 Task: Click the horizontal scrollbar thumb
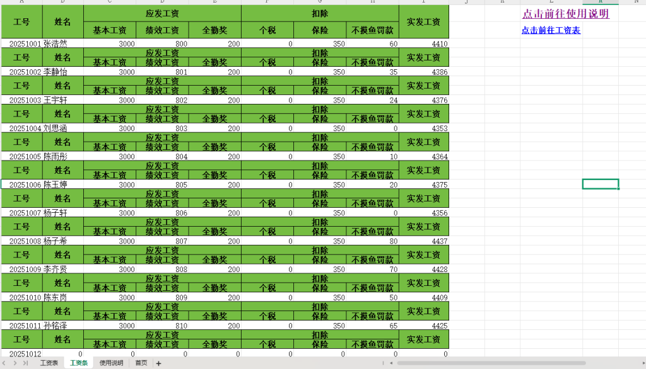tap(492, 363)
